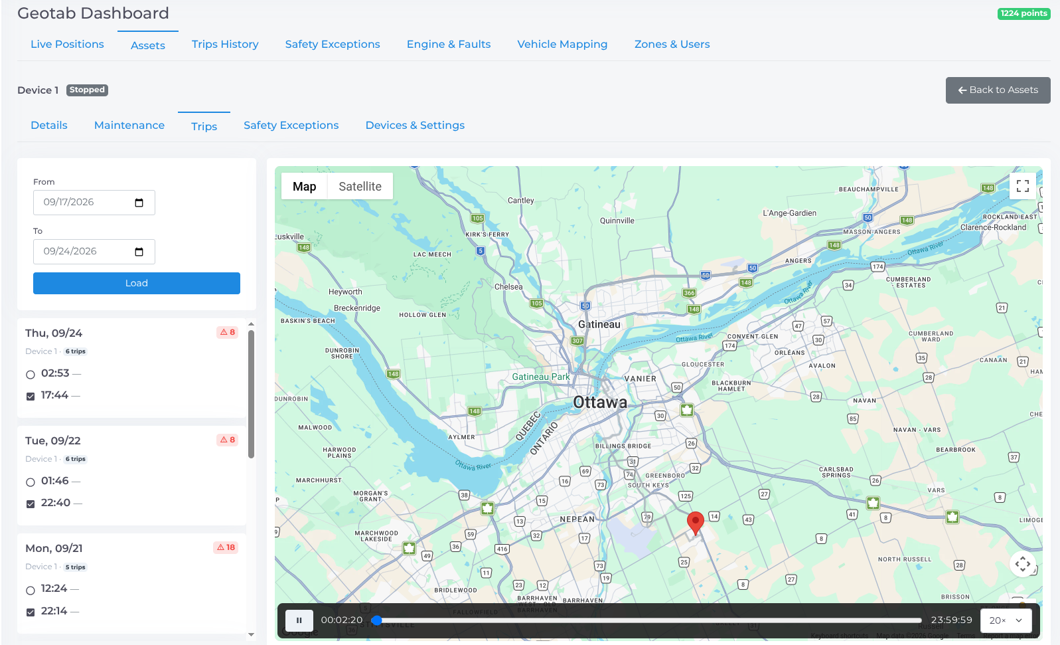The image size is (1060, 645).
Task: Open the Trips History tab
Action: pyautogui.click(x=225, y=45)
